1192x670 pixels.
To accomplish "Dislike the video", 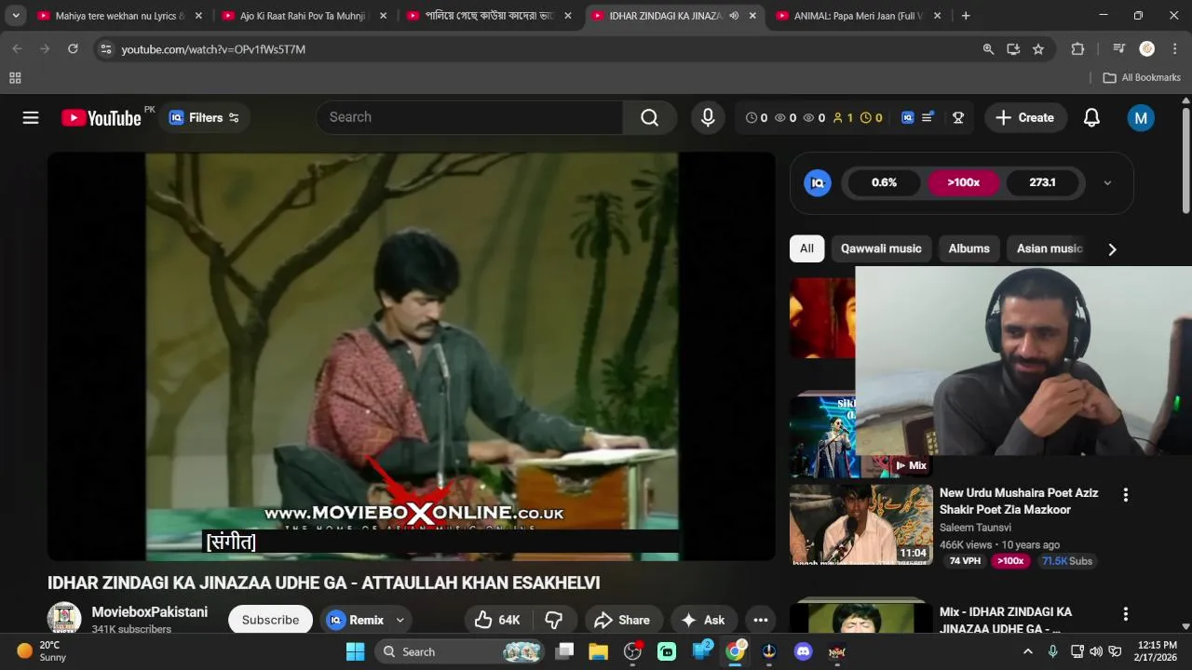I will pyautogui.click(x=554, y=620).
